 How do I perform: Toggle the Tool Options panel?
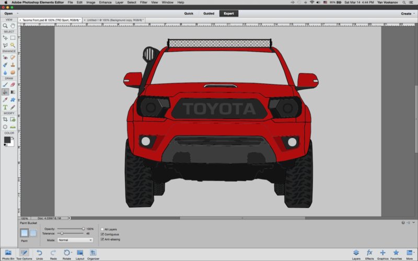tap(24, 255)
